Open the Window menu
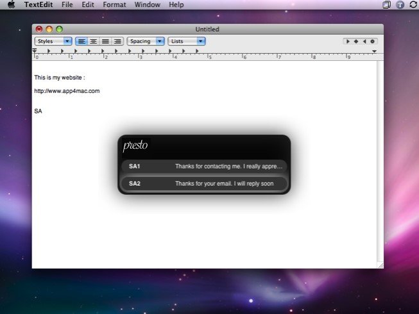This screenshot has width=419, height=314. [x=147, y=4]
